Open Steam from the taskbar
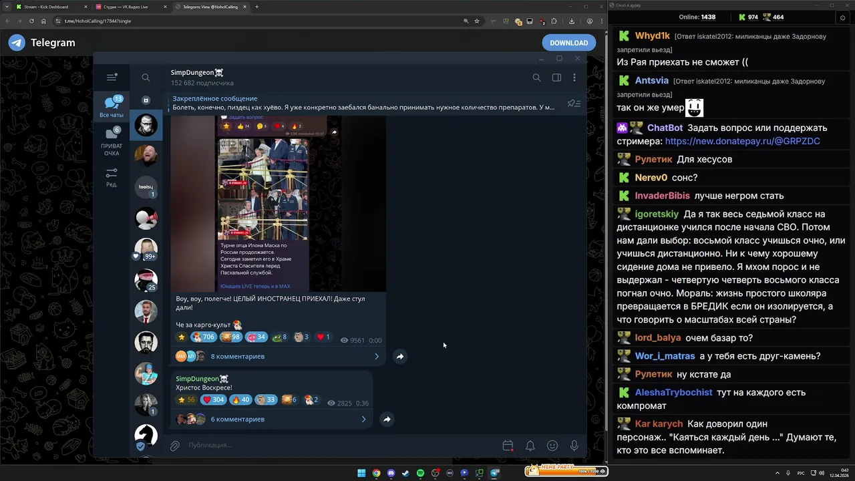 405,473
